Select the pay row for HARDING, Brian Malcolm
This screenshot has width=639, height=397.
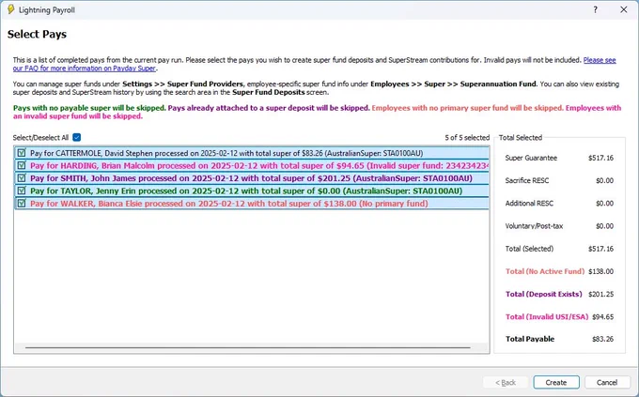click(x=252, y=166)
